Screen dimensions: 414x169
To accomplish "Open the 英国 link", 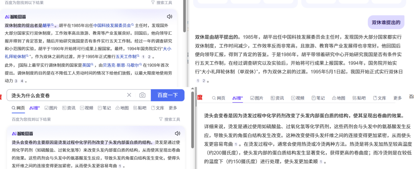I will coord(88,65).
